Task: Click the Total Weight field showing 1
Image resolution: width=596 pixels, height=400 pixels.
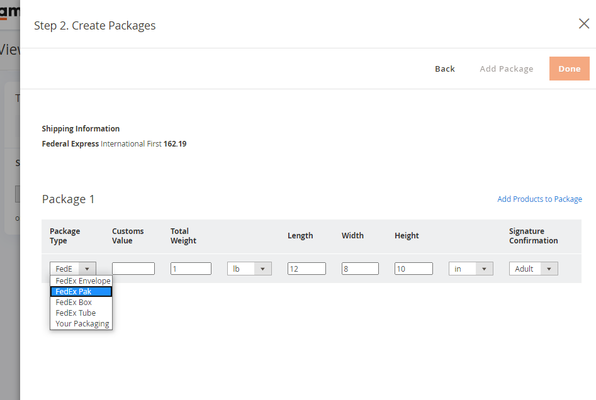Action: (191, 268)
